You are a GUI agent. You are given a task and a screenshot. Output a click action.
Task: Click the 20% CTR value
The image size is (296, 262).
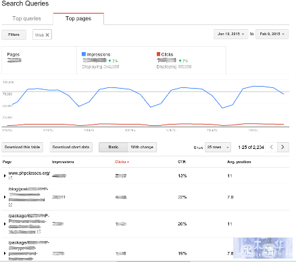(x=182, y=224)
